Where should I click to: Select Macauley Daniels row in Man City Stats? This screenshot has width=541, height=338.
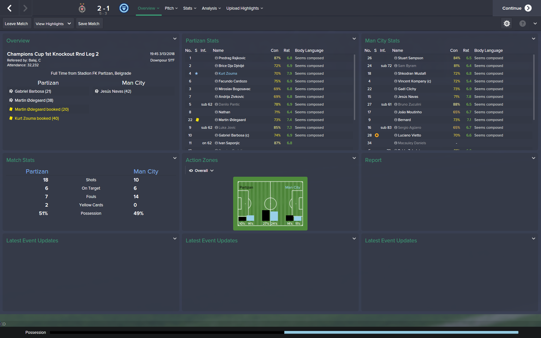coord(448,143)
